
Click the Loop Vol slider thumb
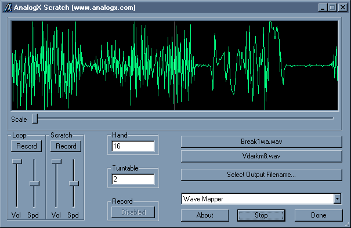(x=17, y=161)
